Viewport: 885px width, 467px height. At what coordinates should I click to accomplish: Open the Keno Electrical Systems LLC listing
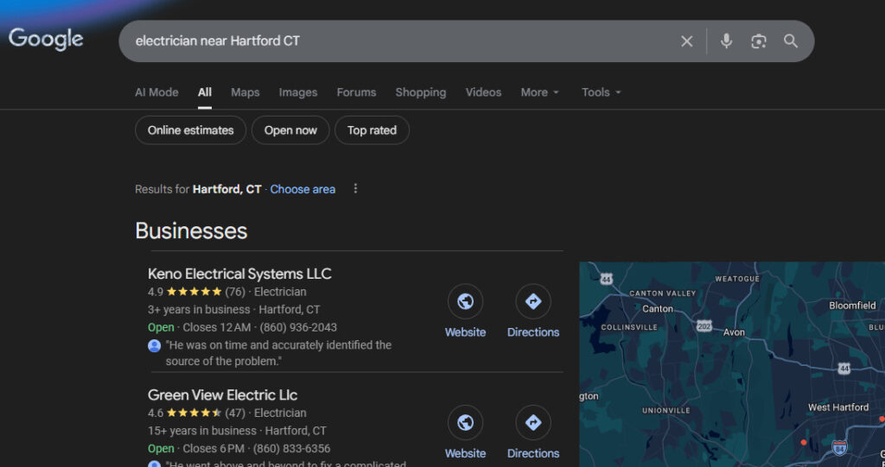(239, 275)
